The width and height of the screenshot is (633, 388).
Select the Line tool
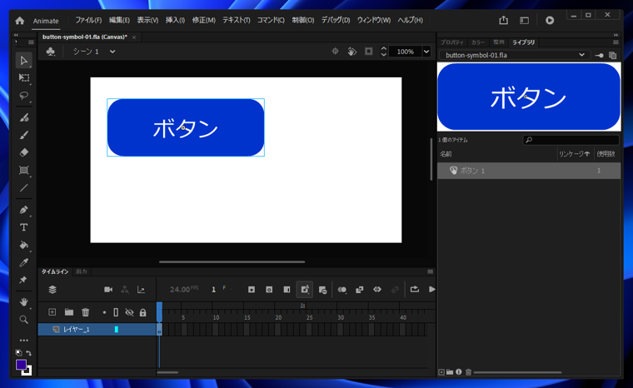coord(24,187)
